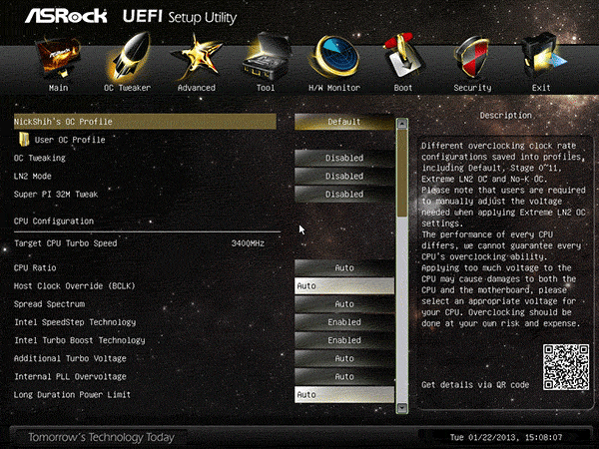The width and height of the screenshot is (599, 449).
Task: Select the OC Tweaker rocket icon
Action: (x=127, y=62)
